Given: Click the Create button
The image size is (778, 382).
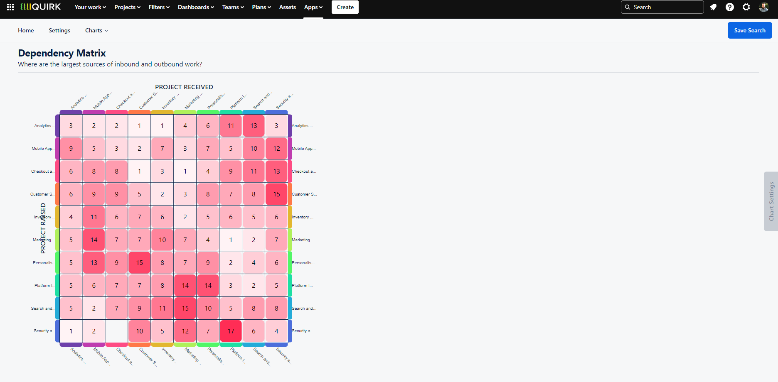Looking at the screenshot, I should (345, 7).
